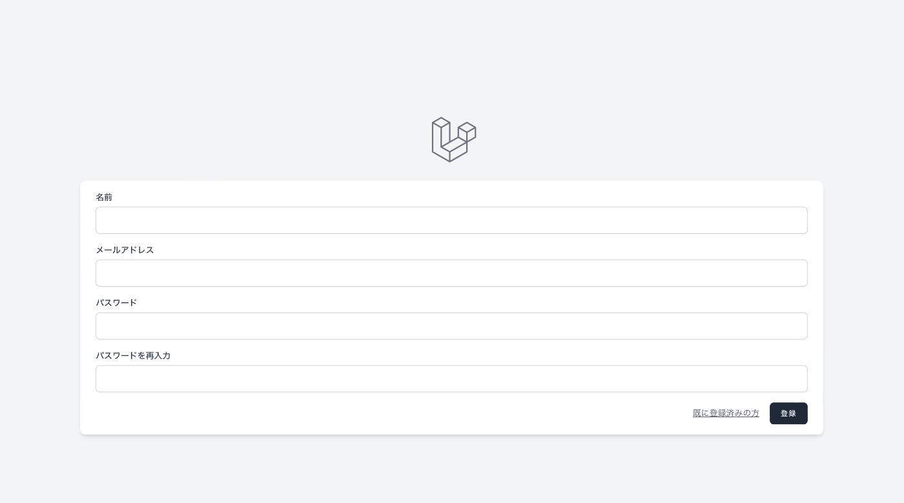Click the パスワードを再入力 input field

pos(451,379)
